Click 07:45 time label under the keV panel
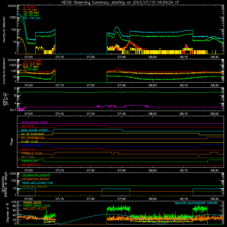This screenshot has width=227, height=227. (x=122, y=57)
